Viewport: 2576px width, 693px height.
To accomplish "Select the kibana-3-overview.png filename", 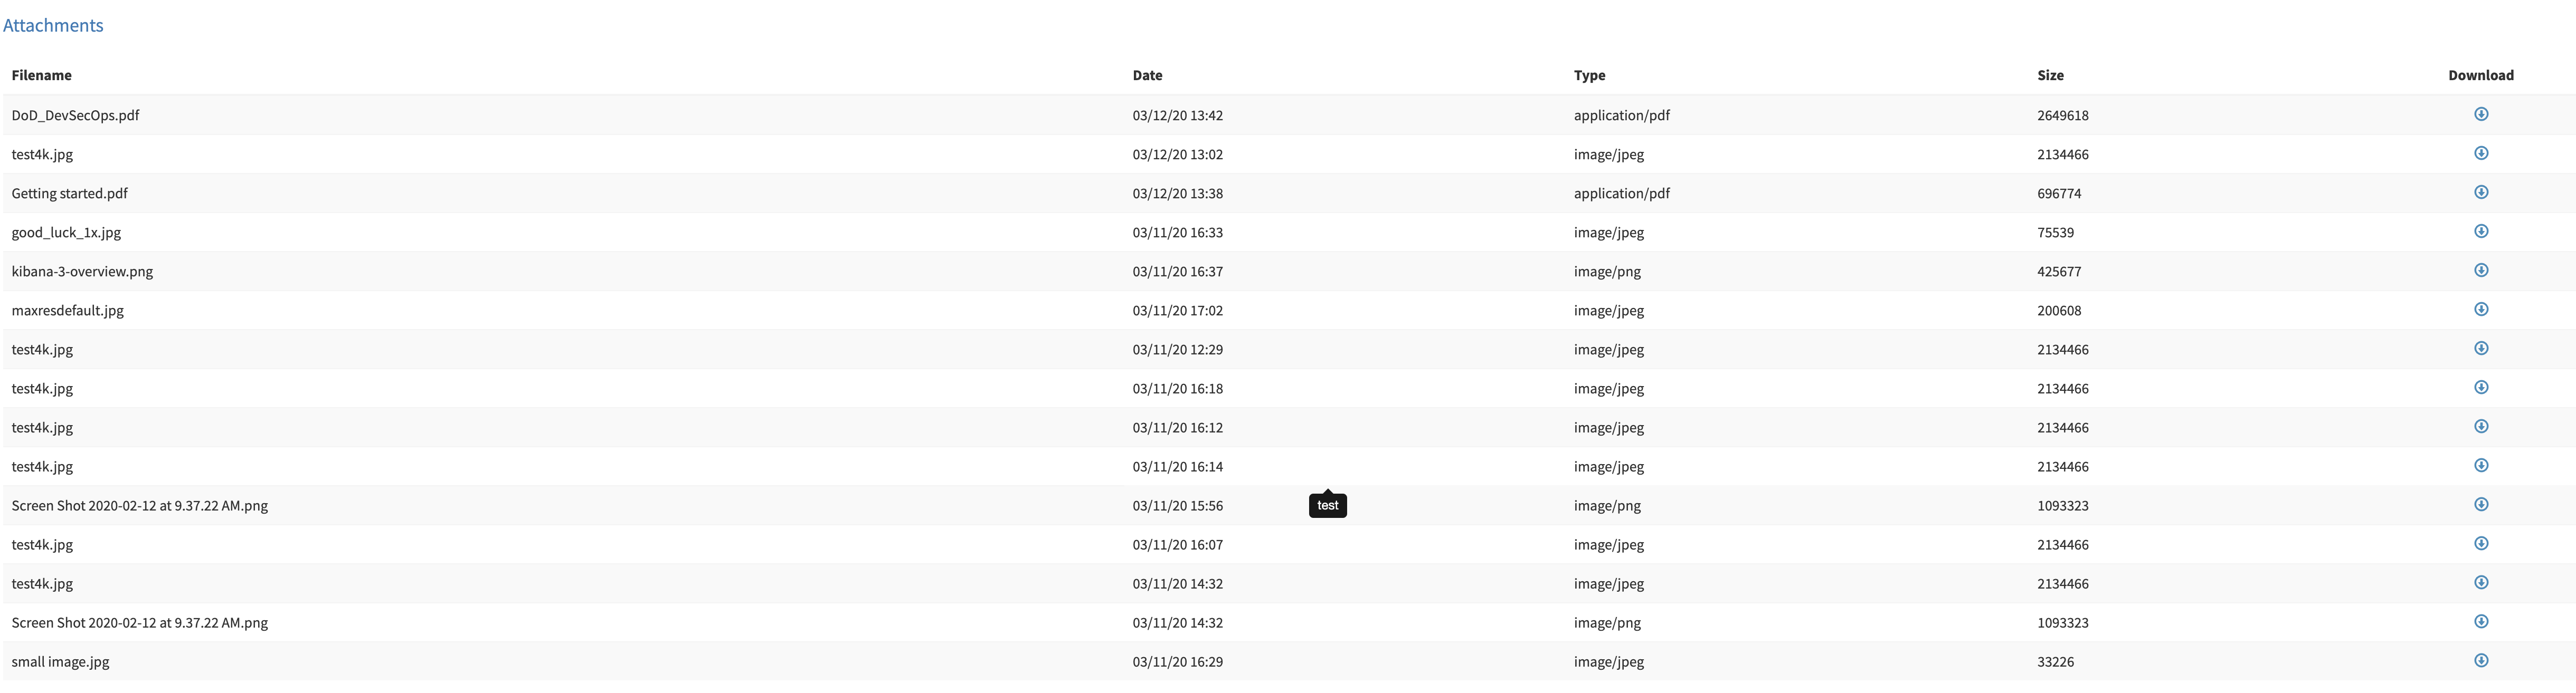I will coord(82,272).
